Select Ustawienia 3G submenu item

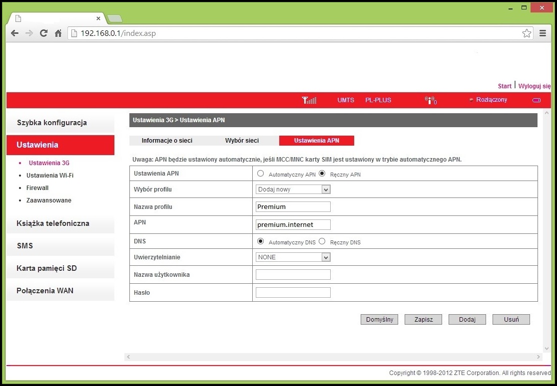pyautogui.click(x=49, y=163)
